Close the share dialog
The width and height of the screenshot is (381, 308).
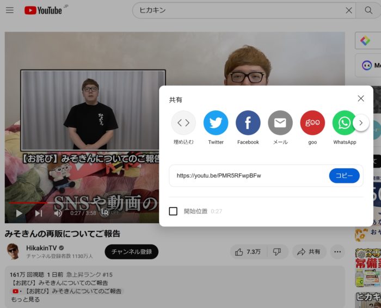point(361,98)
